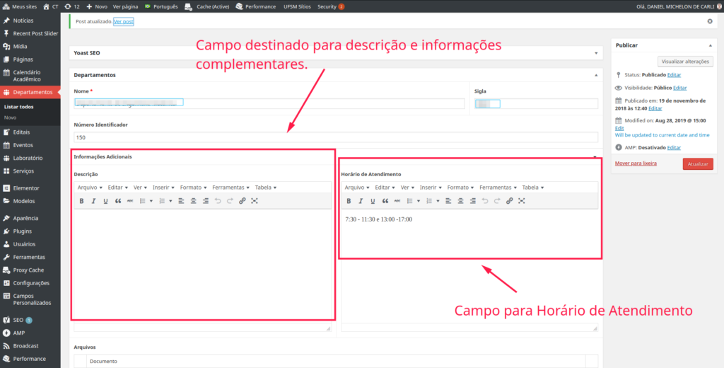Click underline icon in Descrição editor

(105, 201)
